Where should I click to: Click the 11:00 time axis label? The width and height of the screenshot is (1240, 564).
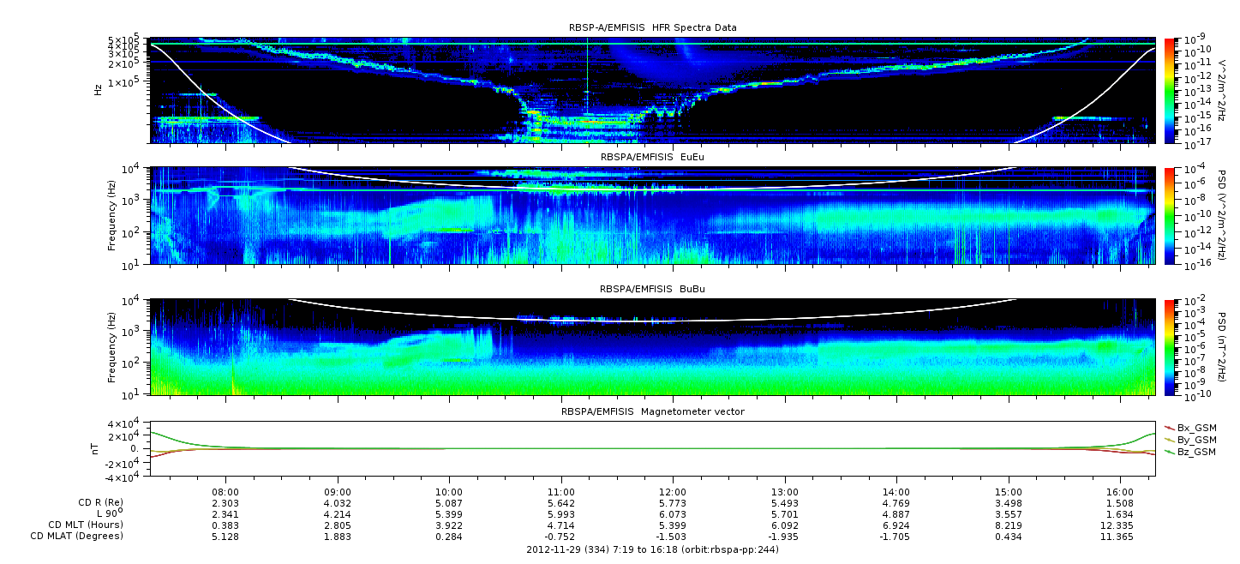pyautogui.click(x=560, y=492)
